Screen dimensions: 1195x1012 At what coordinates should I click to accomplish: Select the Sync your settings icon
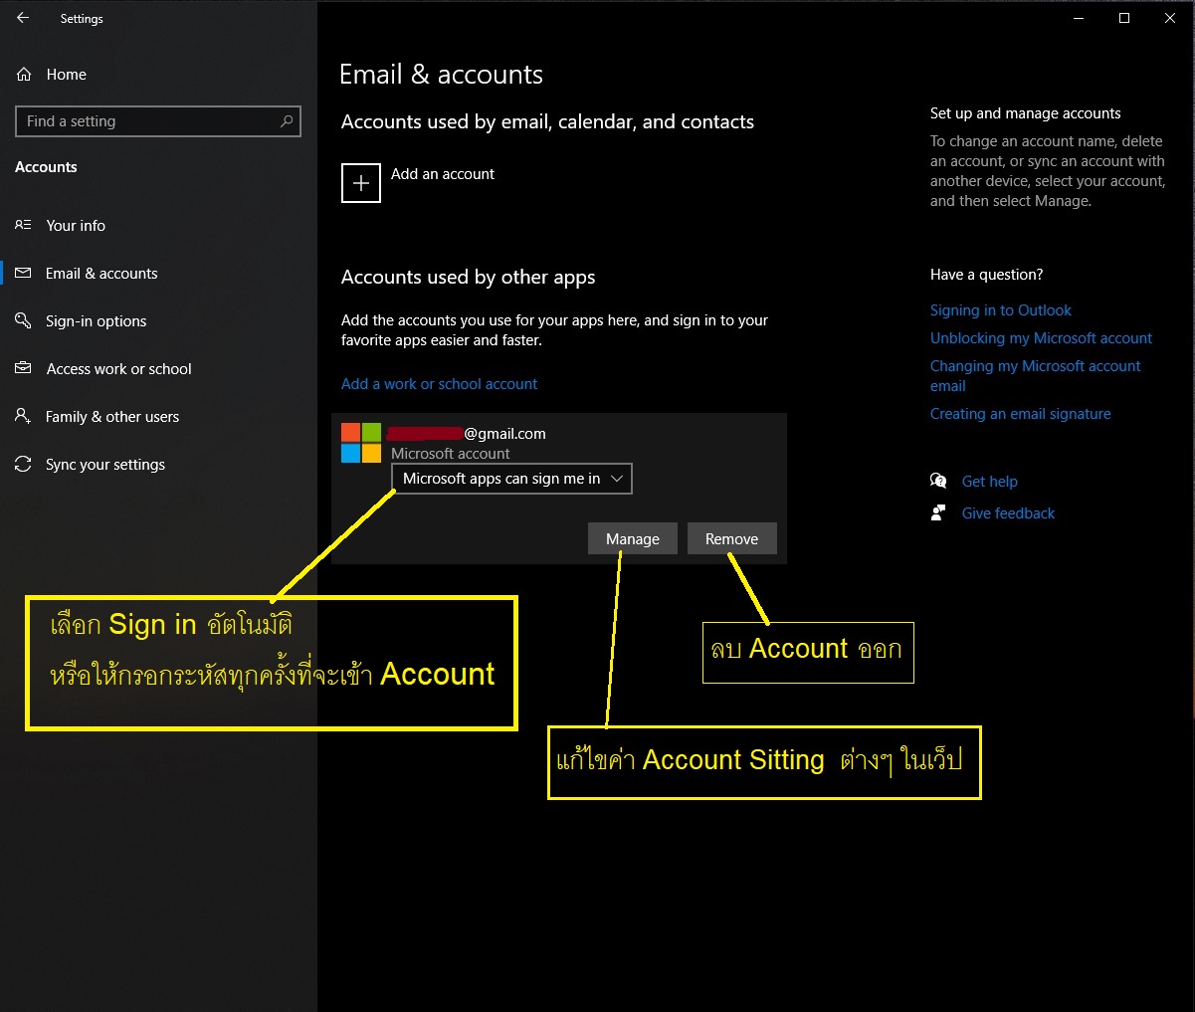[x=23, y=464]
